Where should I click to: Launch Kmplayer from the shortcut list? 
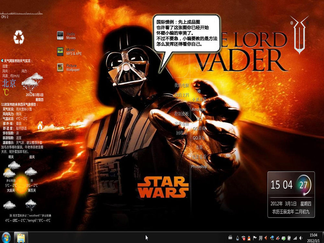coord(199,110)
